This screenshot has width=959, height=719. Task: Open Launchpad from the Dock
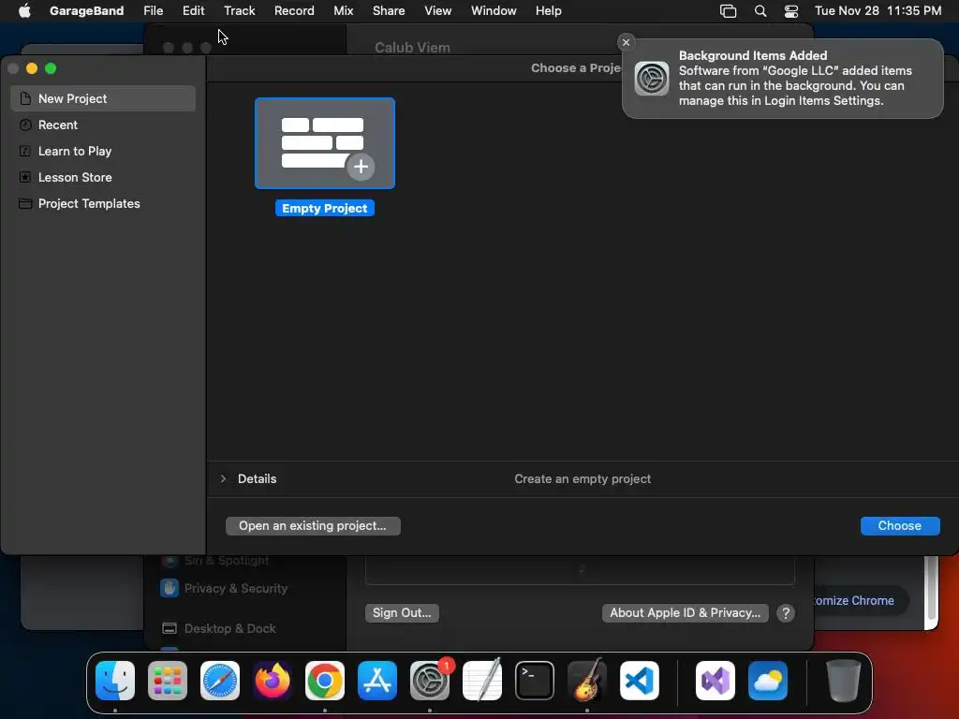click(x=168, y=681)
